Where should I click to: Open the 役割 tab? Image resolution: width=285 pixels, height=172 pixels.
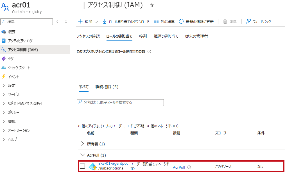pyautogui.click(x=143, y=36)
